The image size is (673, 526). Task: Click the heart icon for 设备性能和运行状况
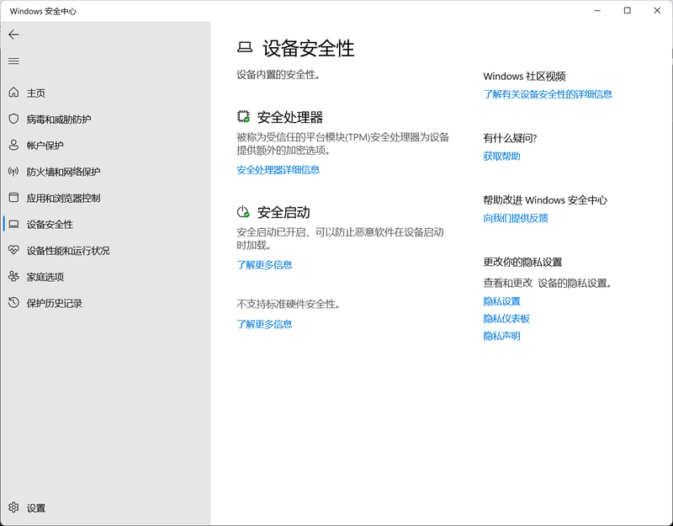pos(13,250)
